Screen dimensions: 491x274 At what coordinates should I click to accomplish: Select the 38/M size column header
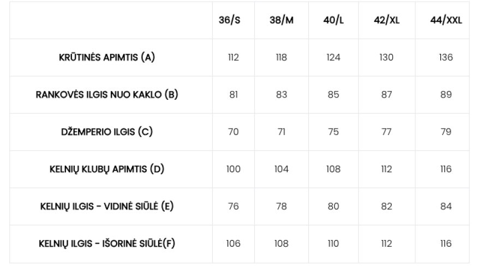pyautogui.click(x=282, y=20)
